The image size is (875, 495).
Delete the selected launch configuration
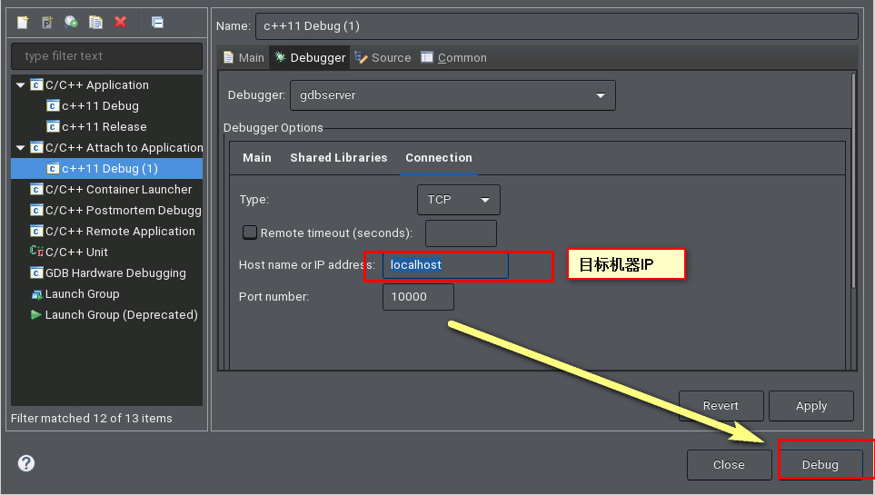120,22
